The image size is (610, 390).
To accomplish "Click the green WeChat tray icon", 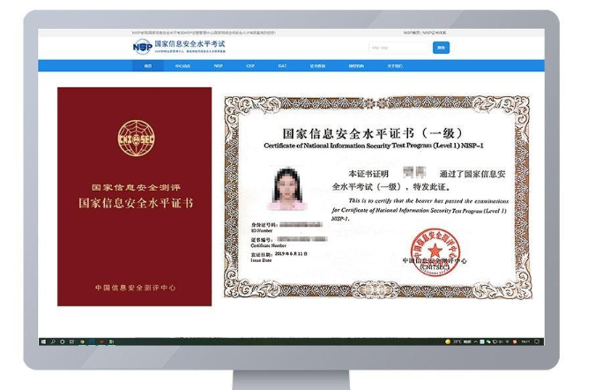I will coord(488,341).
